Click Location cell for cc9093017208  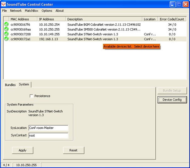150,34
